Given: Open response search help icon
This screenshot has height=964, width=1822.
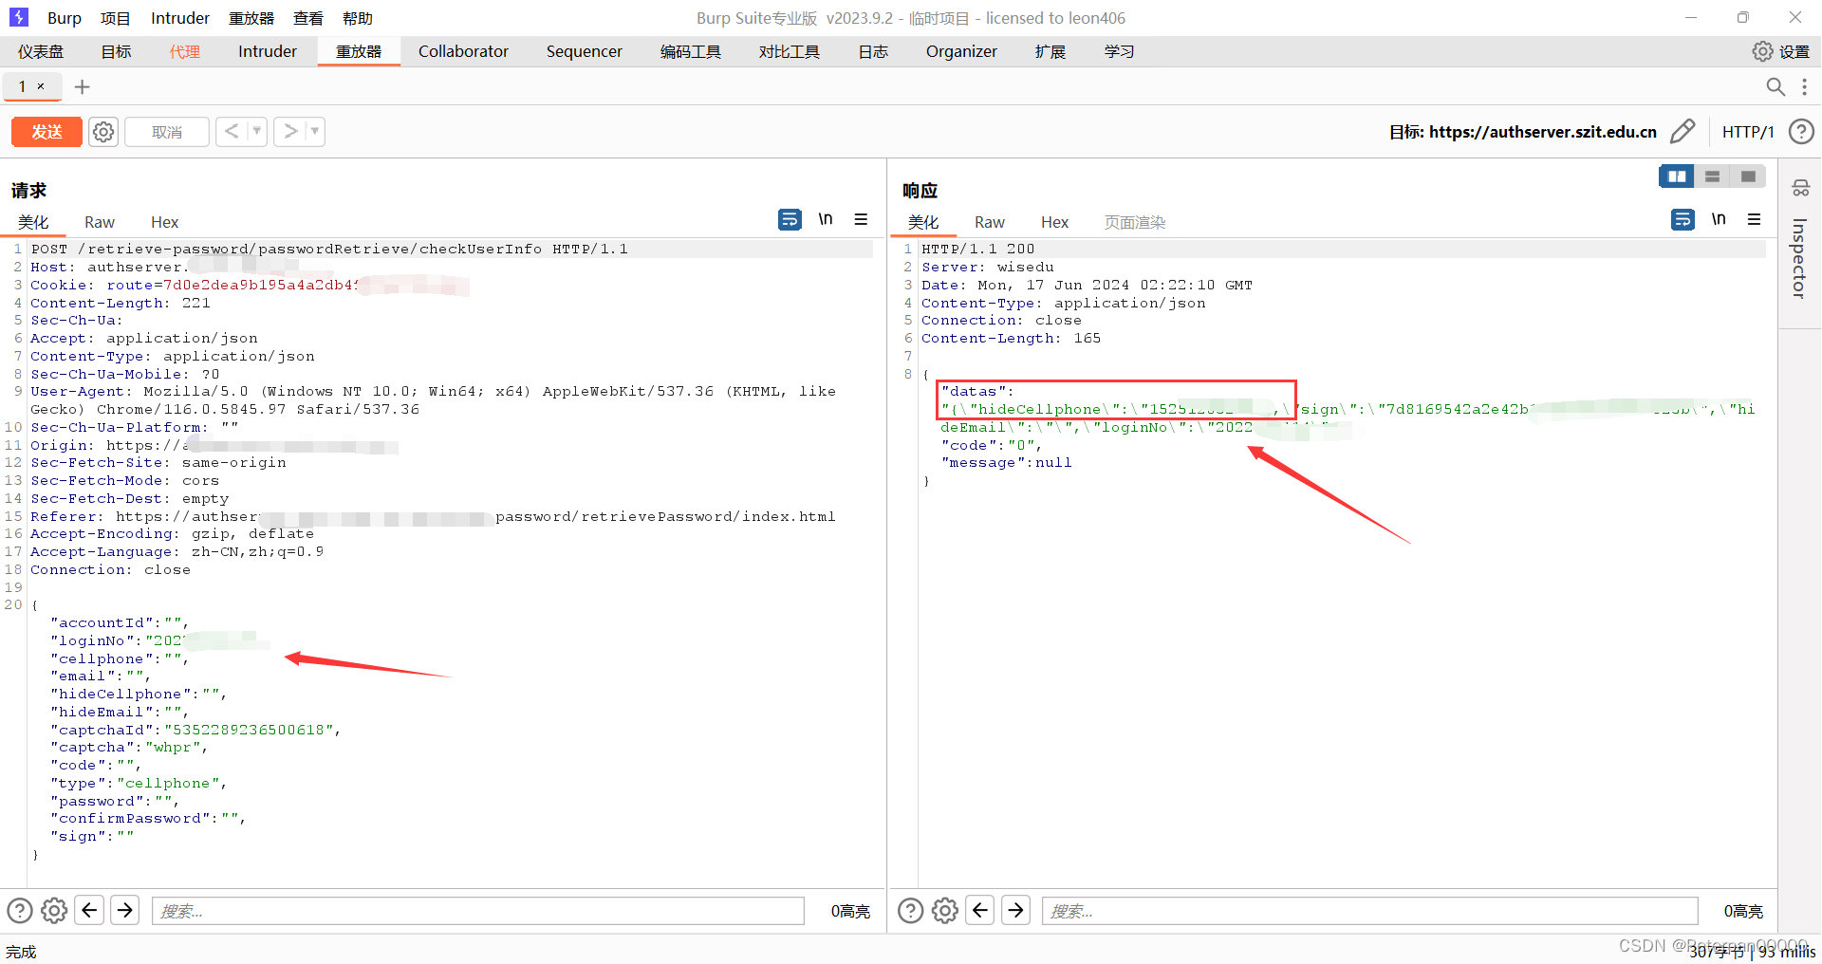Looking at the screenshot, I should [910, 911].
